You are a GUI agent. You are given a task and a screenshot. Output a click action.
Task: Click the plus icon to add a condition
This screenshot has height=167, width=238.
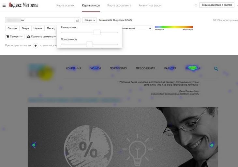36,46
